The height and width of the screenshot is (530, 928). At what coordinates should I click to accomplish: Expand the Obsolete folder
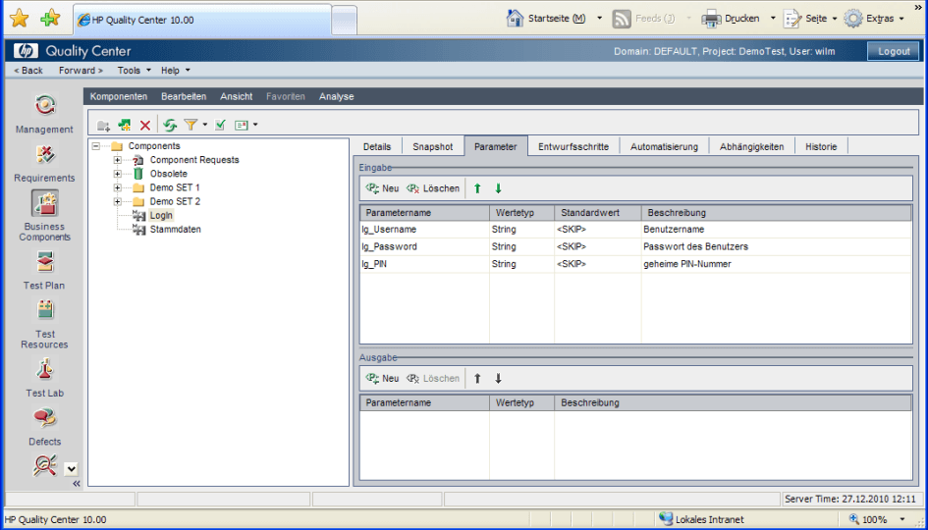(118, 174)
